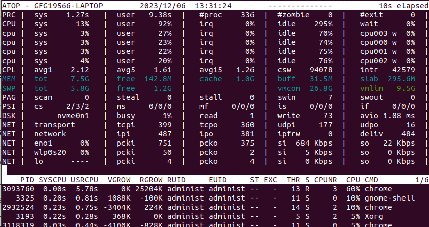Click the tcpi value 399

[165, 125]
